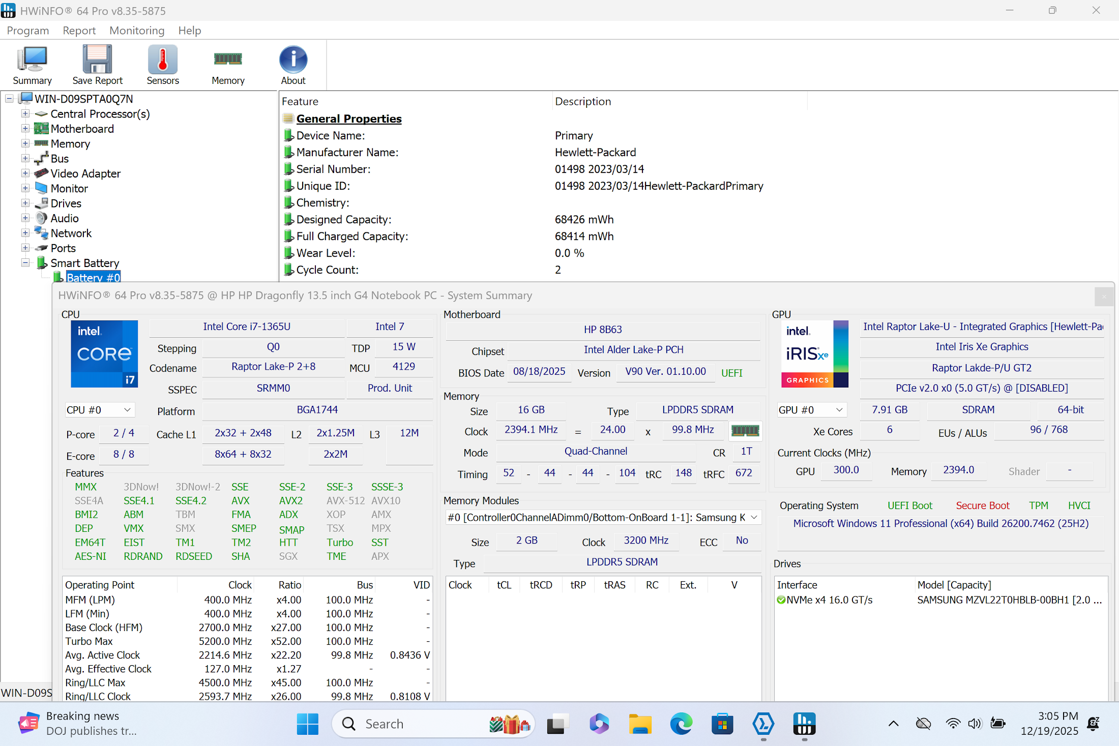Screen dimensions: 1119x746
Task: Select Motherboard in the device tree
Action: pyautogui.click(x=82, y=129)
